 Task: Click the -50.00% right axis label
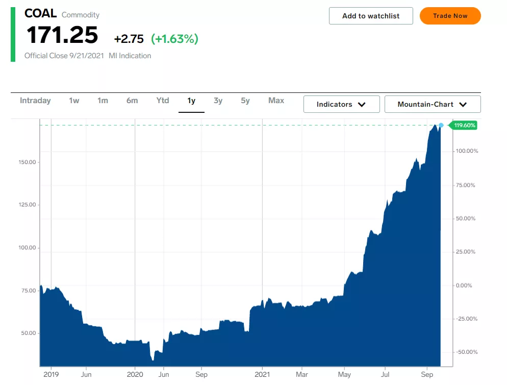point(467,352)
